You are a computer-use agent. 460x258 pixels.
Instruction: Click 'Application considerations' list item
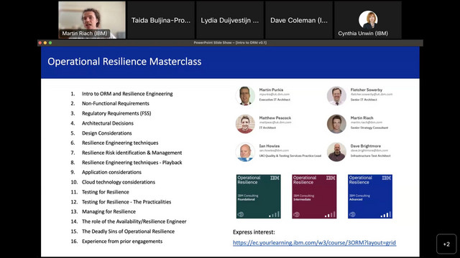(111, 172)
